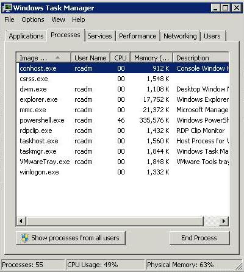This screenshot has height=272, width=244.
Task: Select the rdpclip.exe process
Action: point(123,131)
